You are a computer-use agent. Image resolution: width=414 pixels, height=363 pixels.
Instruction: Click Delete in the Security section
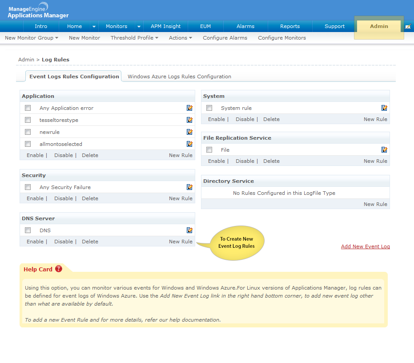[x=90, y=198]
